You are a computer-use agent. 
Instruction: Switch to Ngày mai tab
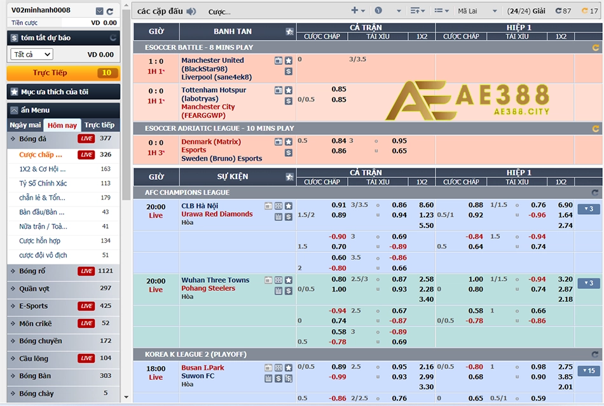point(25,125)
